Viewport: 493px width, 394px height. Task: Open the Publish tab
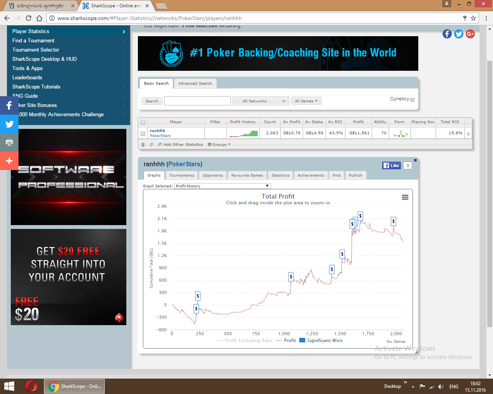(355, 175)
